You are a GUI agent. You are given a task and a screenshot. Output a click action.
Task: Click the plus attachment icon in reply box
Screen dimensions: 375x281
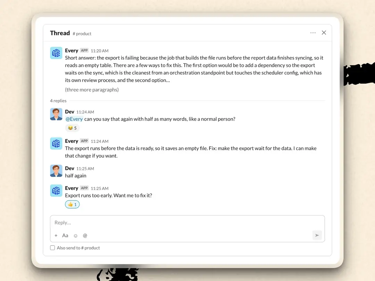(56, 236)
